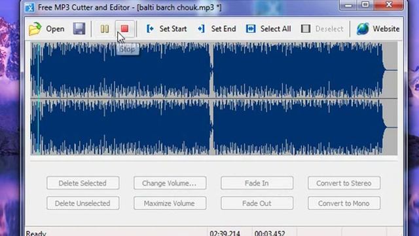Click the Ready status text
Image resolution: width=419 pixels, height=236 pixels.
(36, 233)
